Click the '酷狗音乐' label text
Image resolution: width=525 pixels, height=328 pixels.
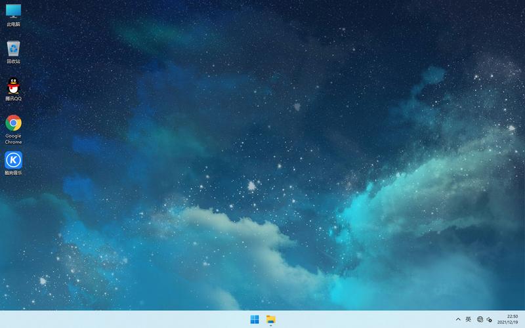pyautogui.click(x=13, y=173)
